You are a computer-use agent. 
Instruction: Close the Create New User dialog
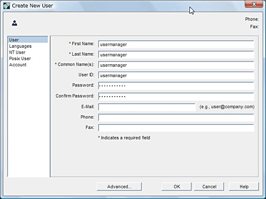[x=254, y=4]
